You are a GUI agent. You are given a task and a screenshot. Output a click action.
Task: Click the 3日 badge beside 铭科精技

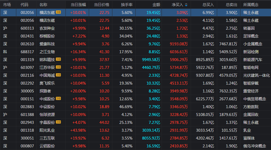tap(58, 59)
